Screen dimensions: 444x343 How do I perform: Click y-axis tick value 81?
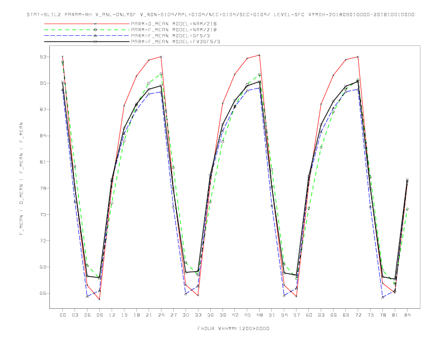click(43, 162)
